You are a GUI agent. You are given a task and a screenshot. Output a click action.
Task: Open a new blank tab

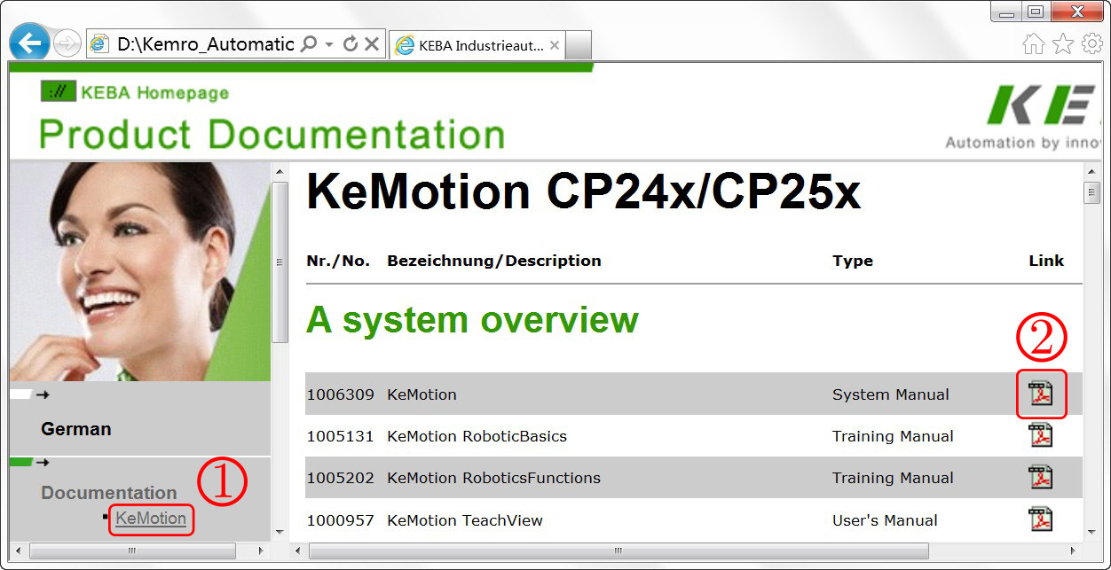click(x=578, y=45)
